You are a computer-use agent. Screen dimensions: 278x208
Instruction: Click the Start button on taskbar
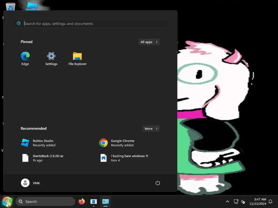[7, 201]
